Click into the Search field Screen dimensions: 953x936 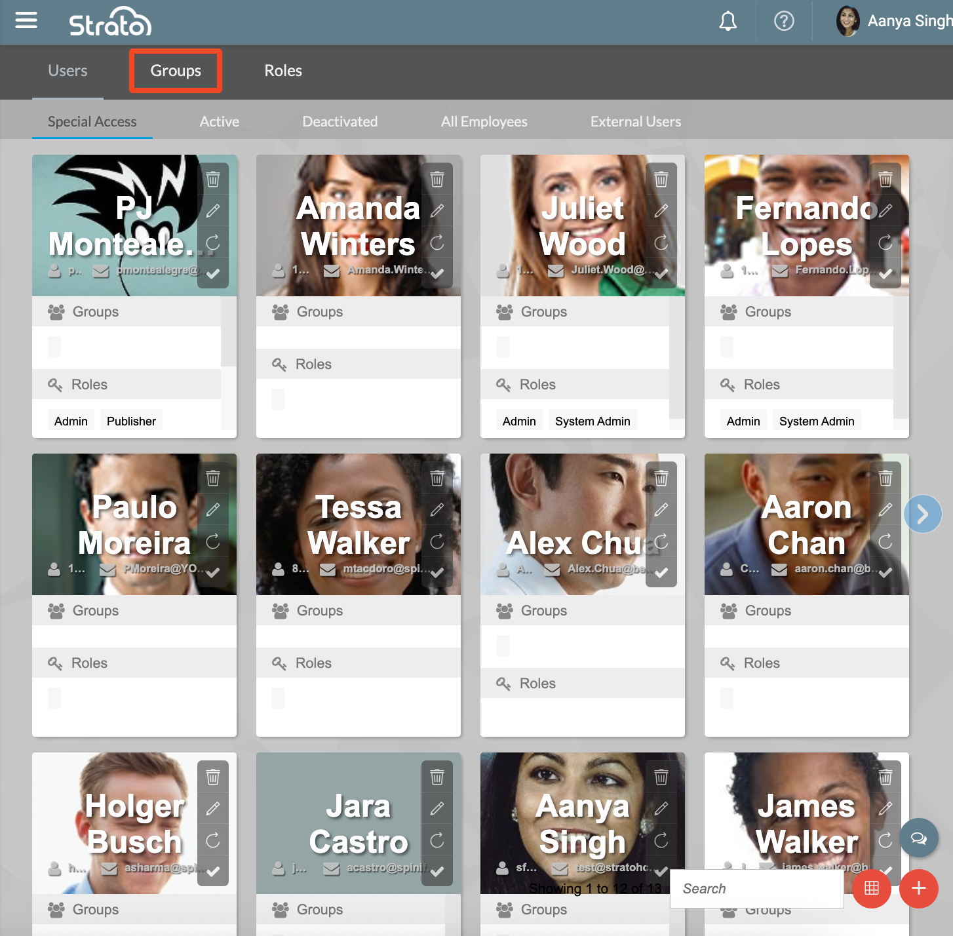pos(757,888)
